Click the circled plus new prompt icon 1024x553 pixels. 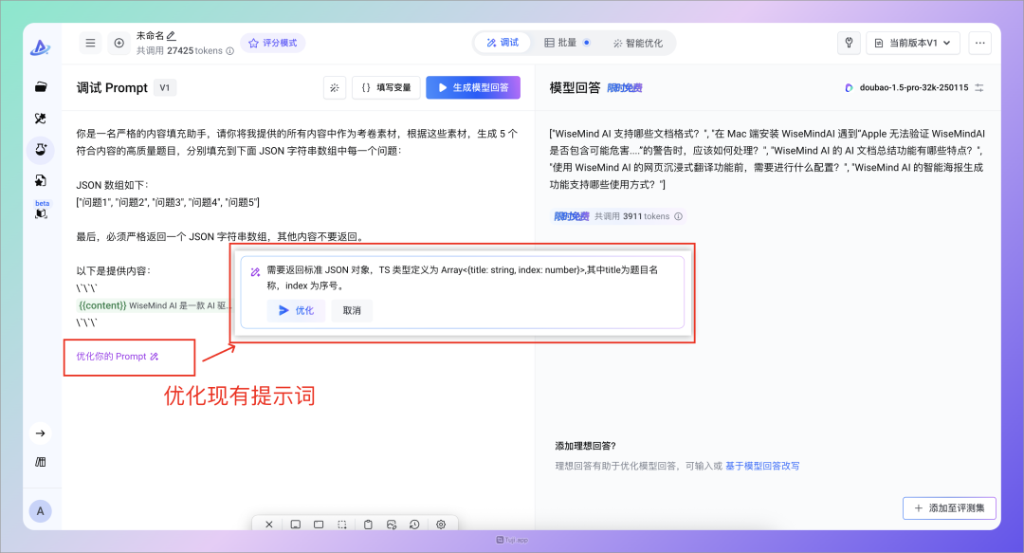click(119, 43)
